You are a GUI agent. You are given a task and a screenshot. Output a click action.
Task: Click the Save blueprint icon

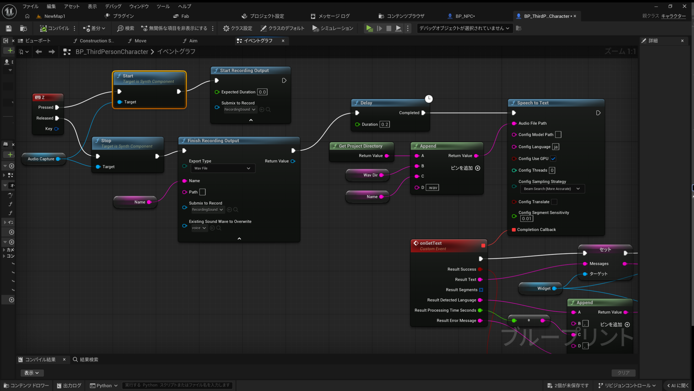pyautogui.click(x=9, y=28)
